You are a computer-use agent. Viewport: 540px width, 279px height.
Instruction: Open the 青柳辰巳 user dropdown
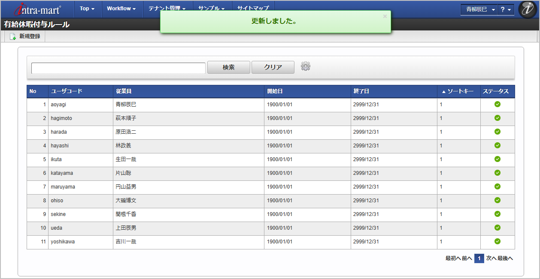click(x=479, y=9)
